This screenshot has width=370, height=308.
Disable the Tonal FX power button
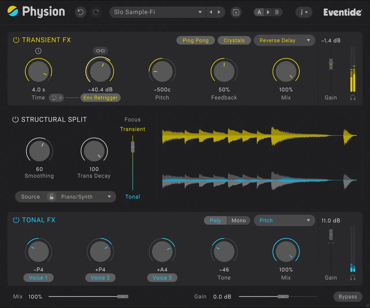click(x=16, y=220)
